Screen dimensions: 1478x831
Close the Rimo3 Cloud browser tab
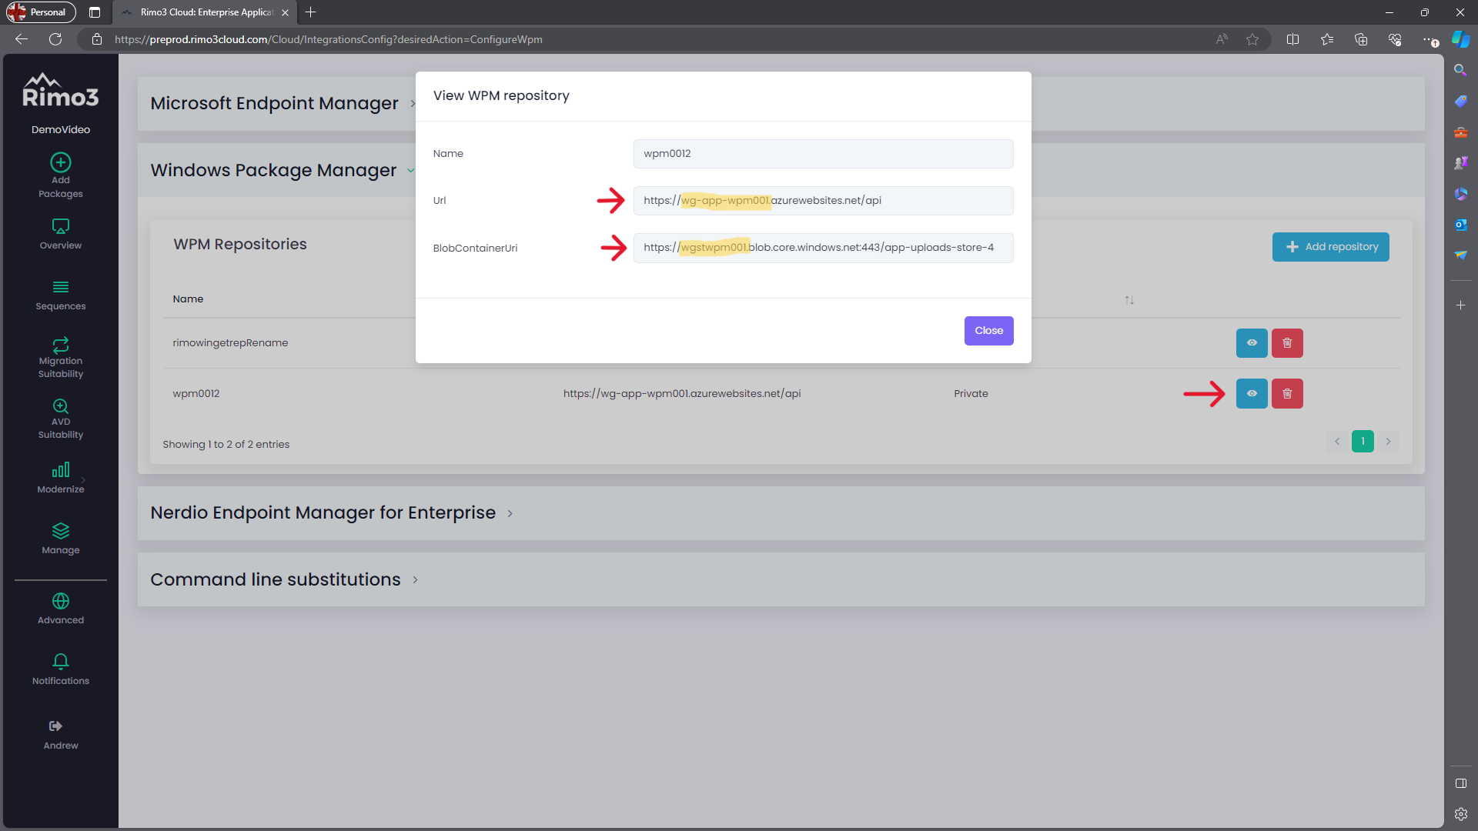pos(285,12)
